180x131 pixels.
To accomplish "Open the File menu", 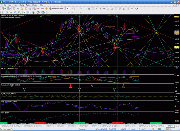I will tap(5, 5).
